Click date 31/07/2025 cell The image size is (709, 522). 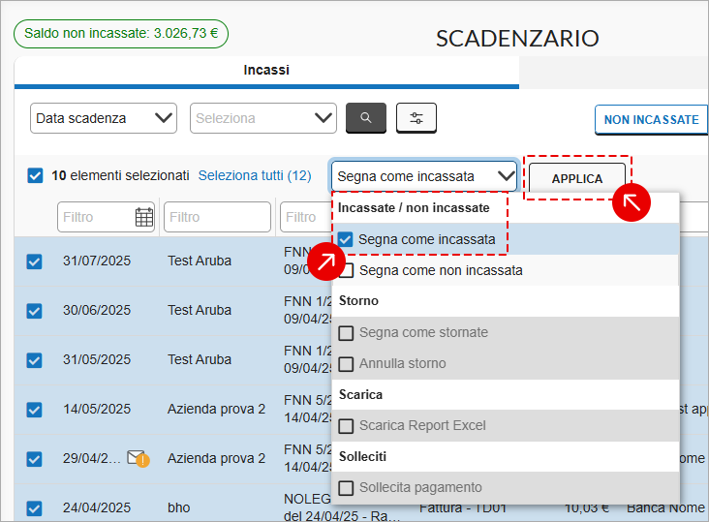coord(97,261)
